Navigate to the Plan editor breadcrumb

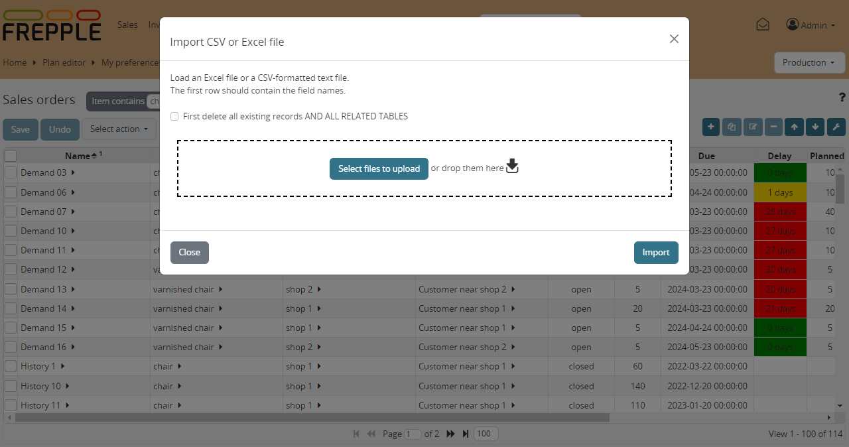click(64, 62)
